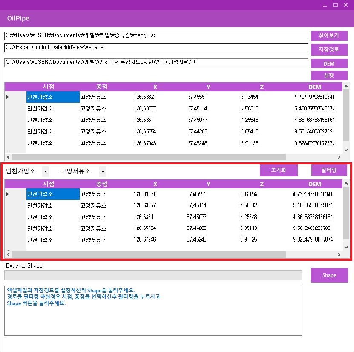This screenshot has width=354, height=352.
Task: Click the Shape conversion button
Action: point(329,275)
